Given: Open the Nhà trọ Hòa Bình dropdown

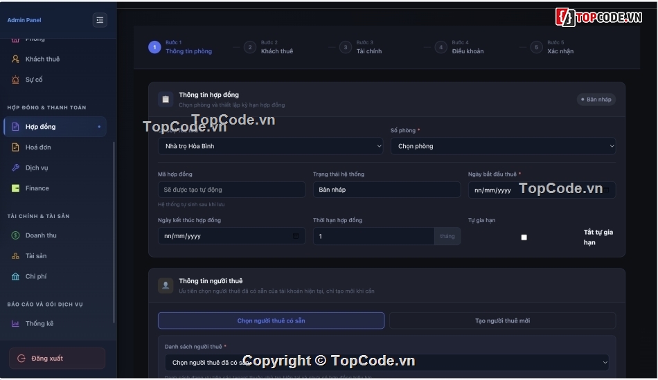Looking at the screenshot, I should tap(270, 146).
